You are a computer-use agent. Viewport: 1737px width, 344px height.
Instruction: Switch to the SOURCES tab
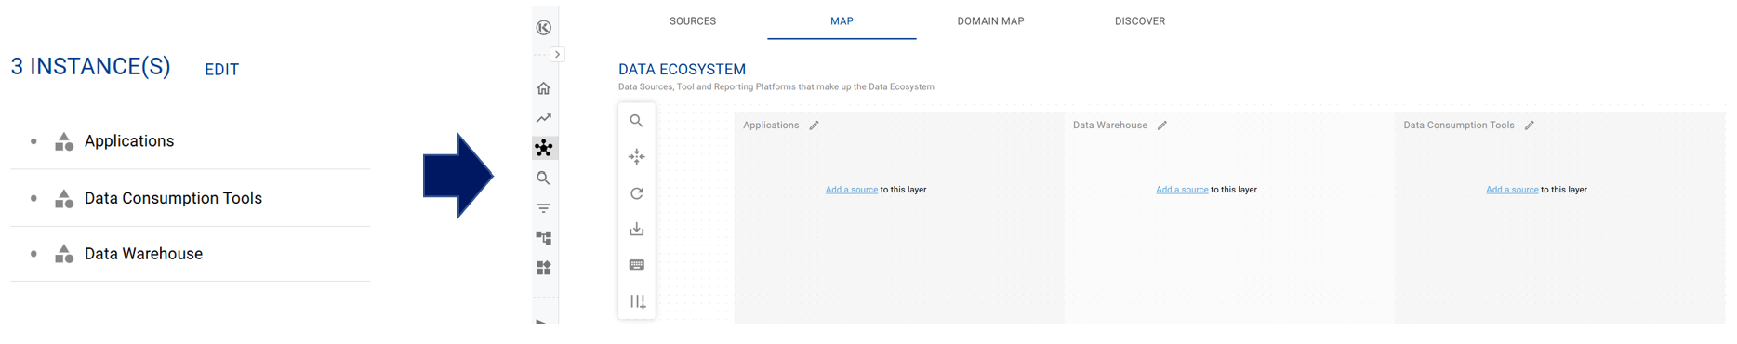tap(693, 21)
